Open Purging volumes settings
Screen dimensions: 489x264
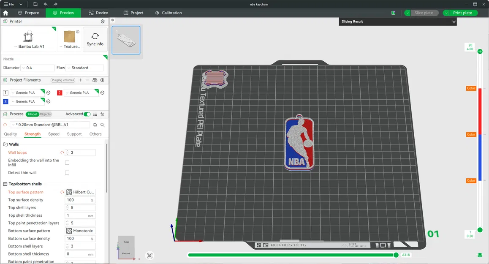(x=62, y=80)
